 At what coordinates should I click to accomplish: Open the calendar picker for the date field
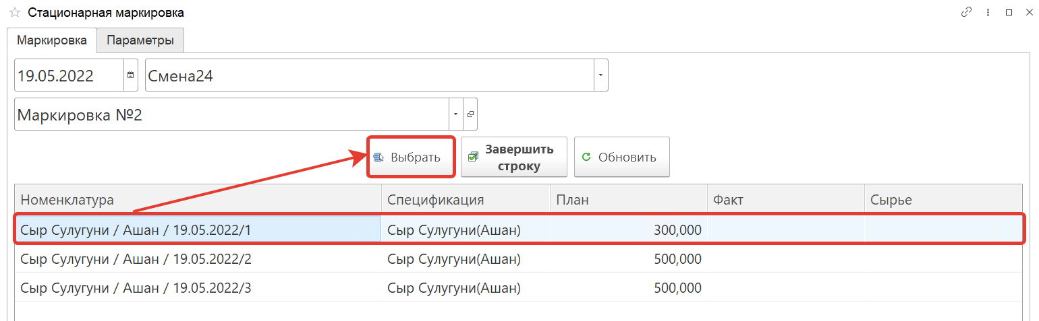pos(131,75)
